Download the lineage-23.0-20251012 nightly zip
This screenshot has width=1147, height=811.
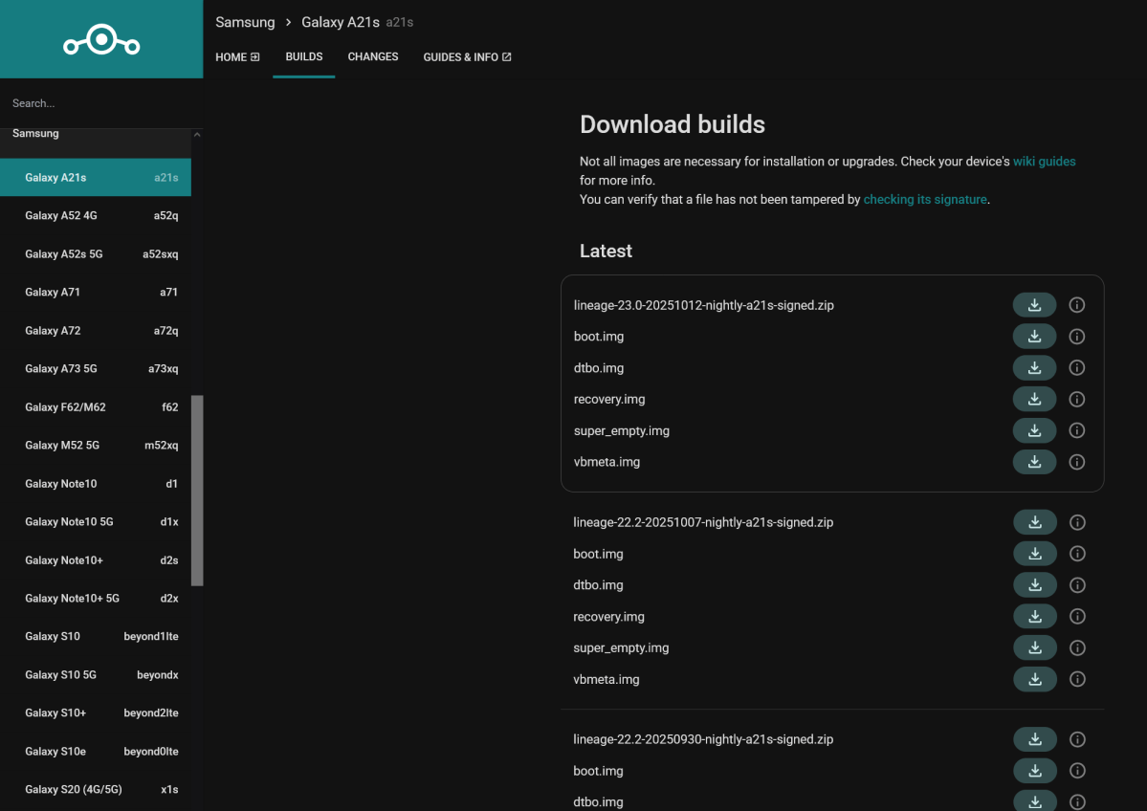click(1034, 304)
